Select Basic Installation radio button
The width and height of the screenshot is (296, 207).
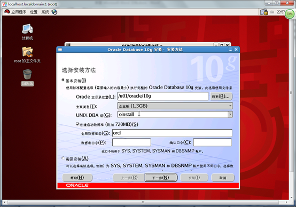coord(63,80)
